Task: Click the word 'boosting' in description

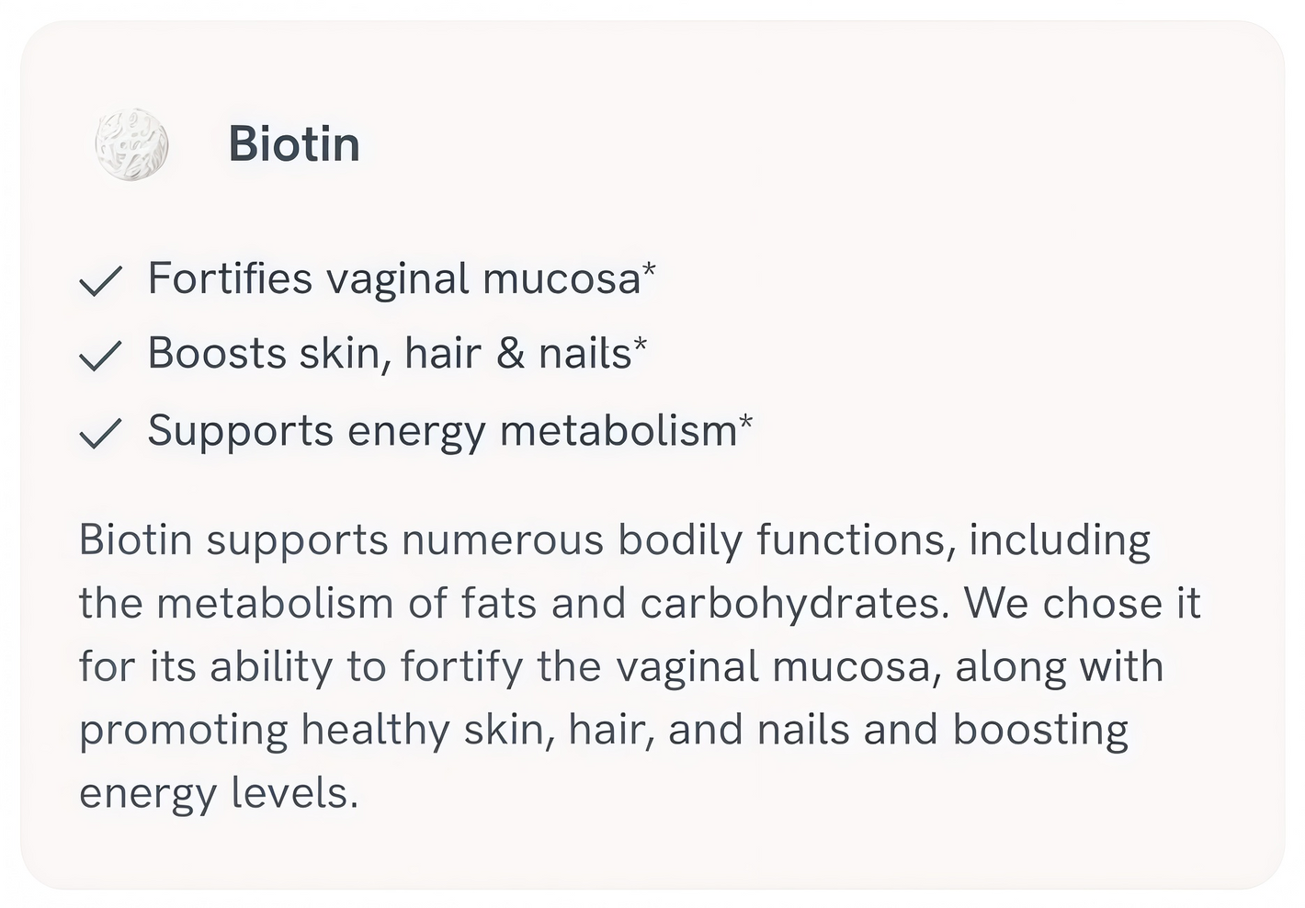Action: pos(1040,731)
